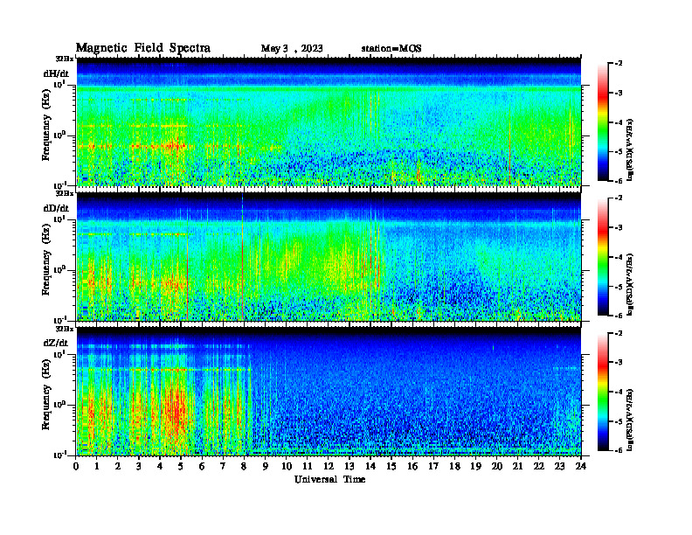The image size is (692, 535).
Task: Click the hour "10" tick label
Action: pos(287,466)
